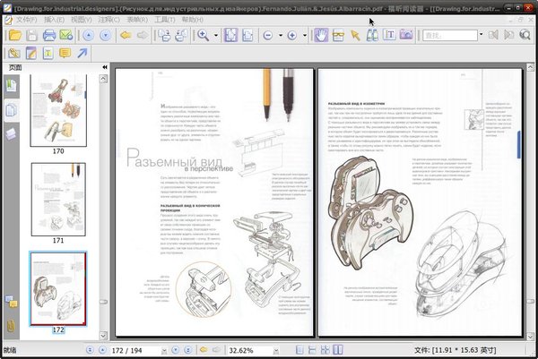Screen dimensions: 538x359
Task: Select the Hand tool
Action: 321,35
